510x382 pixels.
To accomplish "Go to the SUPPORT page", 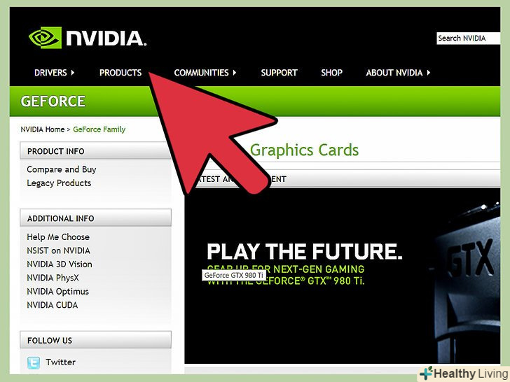I will point(279,73).
